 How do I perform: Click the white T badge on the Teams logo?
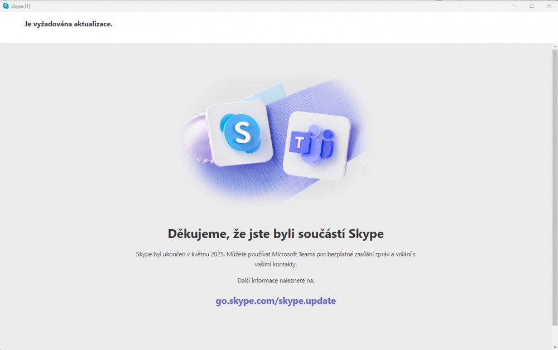pos(300,144)
